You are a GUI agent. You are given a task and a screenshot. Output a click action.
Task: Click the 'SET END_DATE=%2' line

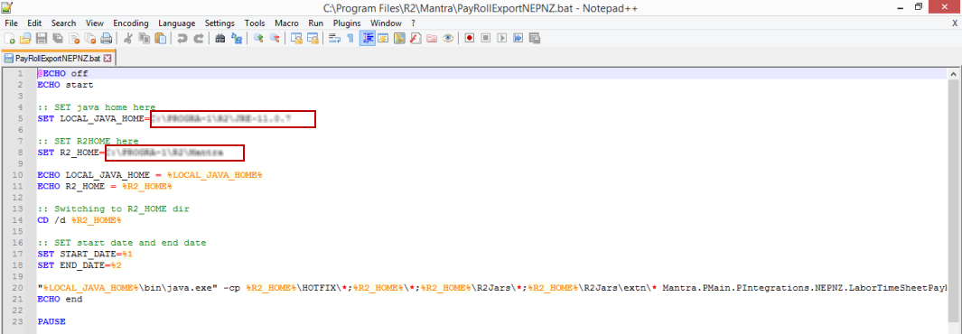coord(80,264)
